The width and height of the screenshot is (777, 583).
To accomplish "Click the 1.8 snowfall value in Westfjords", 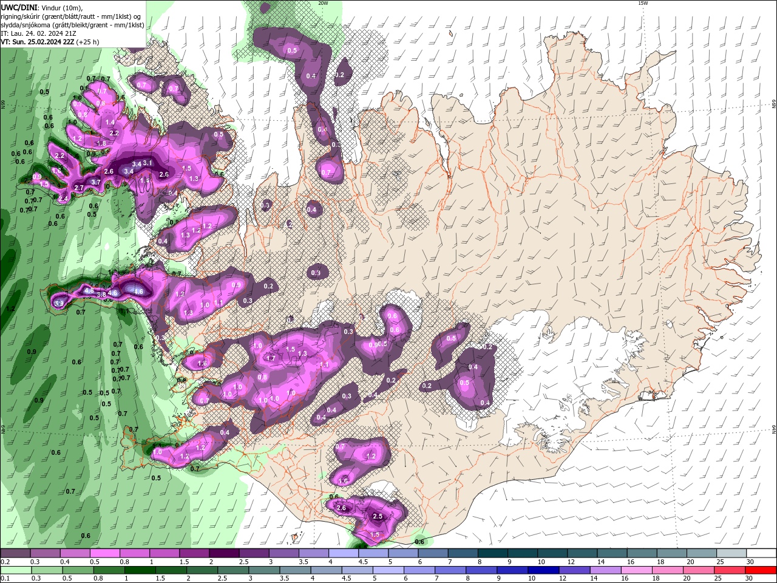I will coord(101,143).
